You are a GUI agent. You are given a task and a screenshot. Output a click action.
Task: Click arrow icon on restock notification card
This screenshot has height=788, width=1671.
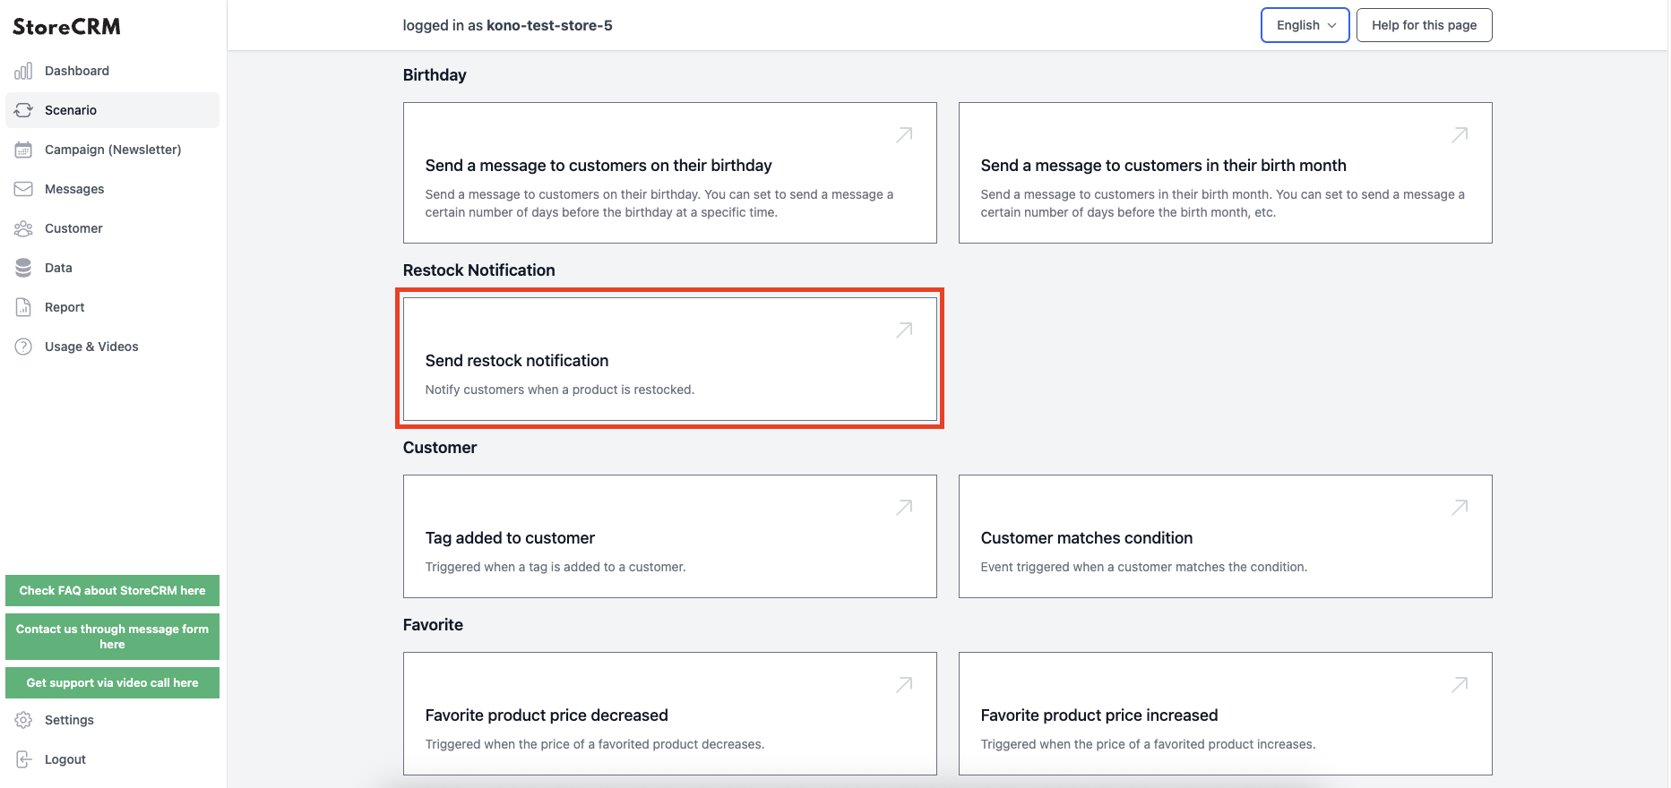[904, 330]
